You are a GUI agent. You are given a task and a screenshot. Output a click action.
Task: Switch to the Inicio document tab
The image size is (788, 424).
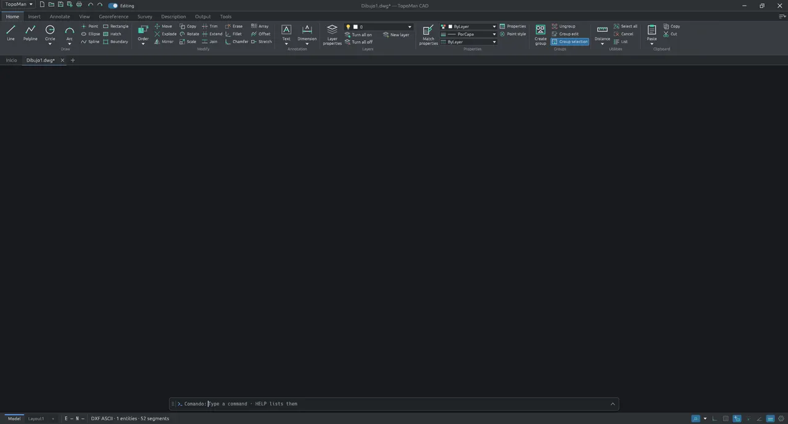[x=11, y=60]
